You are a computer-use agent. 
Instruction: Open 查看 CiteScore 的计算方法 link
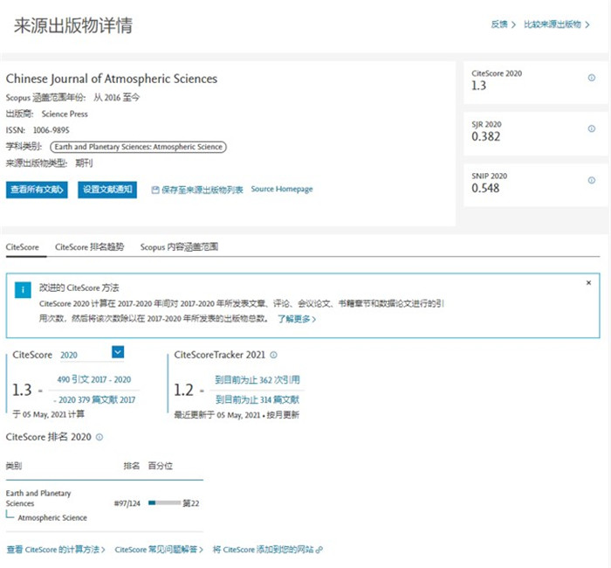55,550
